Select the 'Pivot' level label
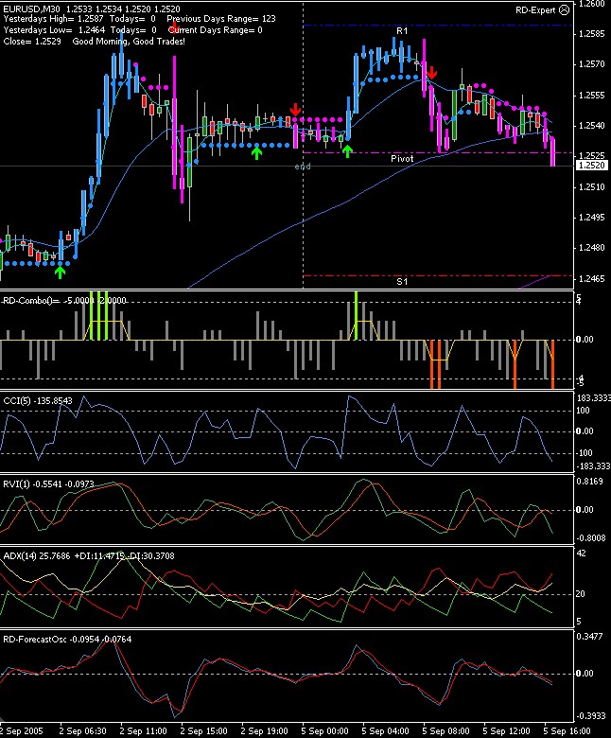Image resolution: width=611 pixels, height=738 pixels. 402,159
